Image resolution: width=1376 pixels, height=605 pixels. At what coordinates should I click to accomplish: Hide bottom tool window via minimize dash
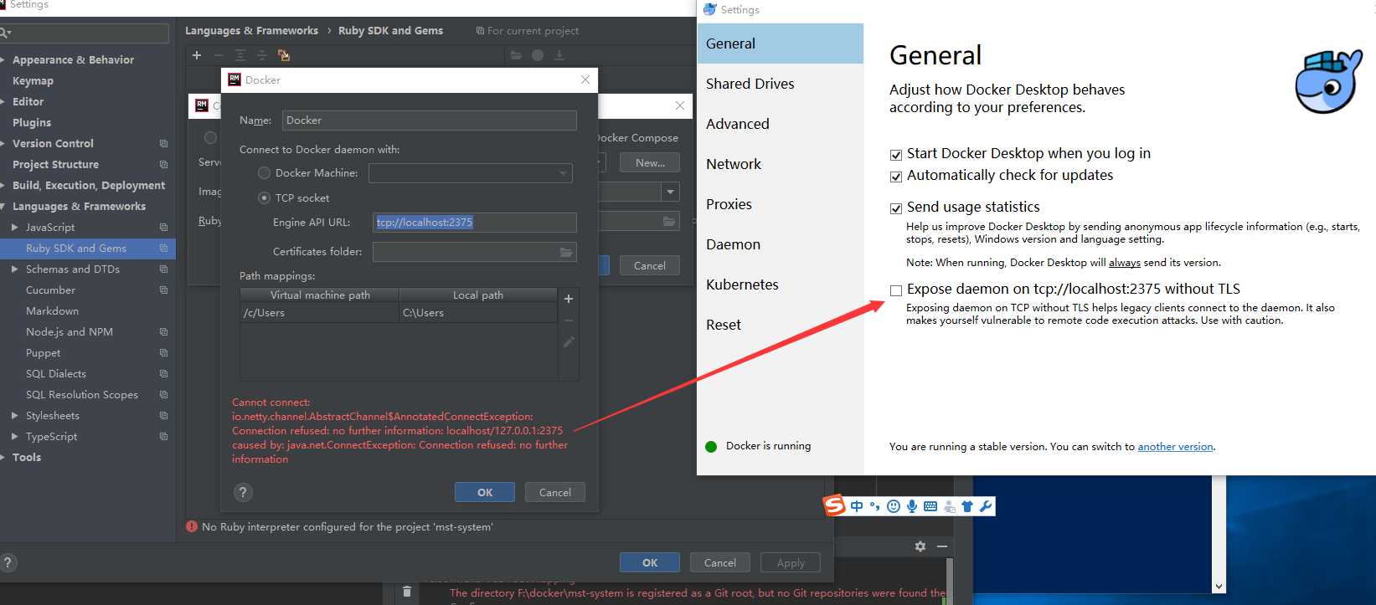coord(942,546)
